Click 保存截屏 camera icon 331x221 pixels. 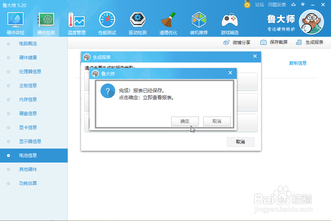[x=263, y=42]
